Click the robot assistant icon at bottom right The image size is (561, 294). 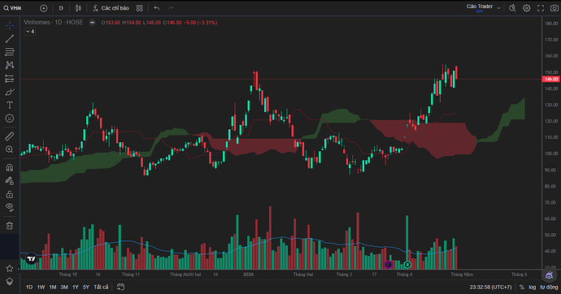tap(549, 275)
